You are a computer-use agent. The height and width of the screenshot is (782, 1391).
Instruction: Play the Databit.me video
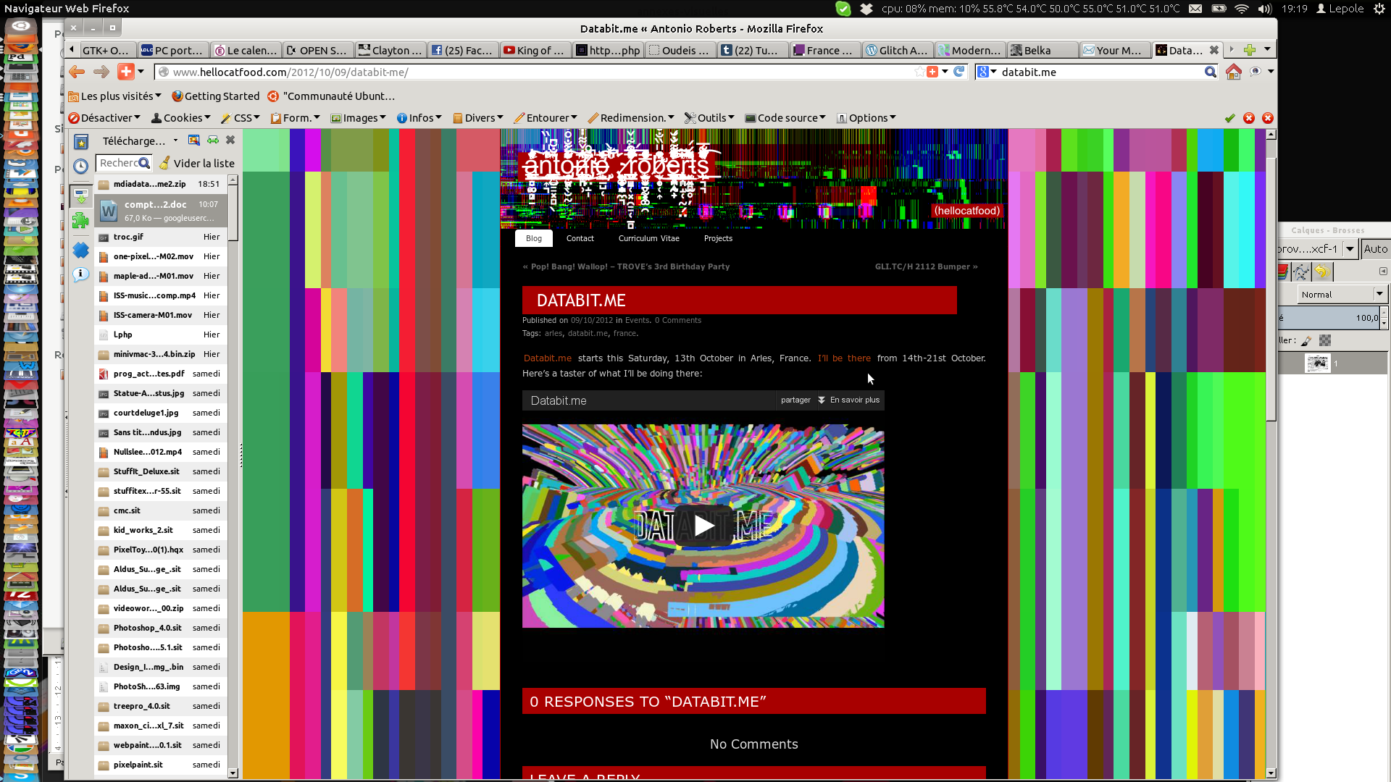coord(703,526)
